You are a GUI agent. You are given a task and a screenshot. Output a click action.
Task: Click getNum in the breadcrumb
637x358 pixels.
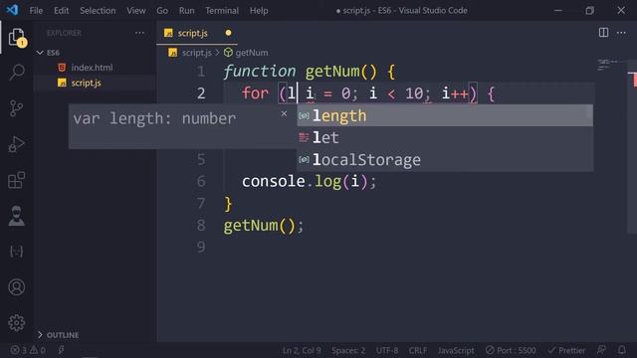tap(252, 53)
